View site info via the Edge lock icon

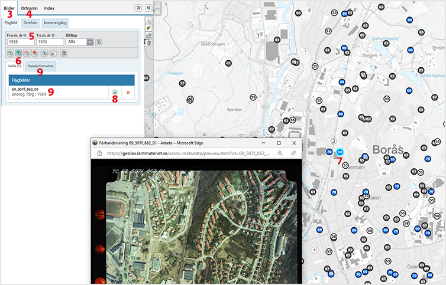pyautogui.click(x=99, y=153)
